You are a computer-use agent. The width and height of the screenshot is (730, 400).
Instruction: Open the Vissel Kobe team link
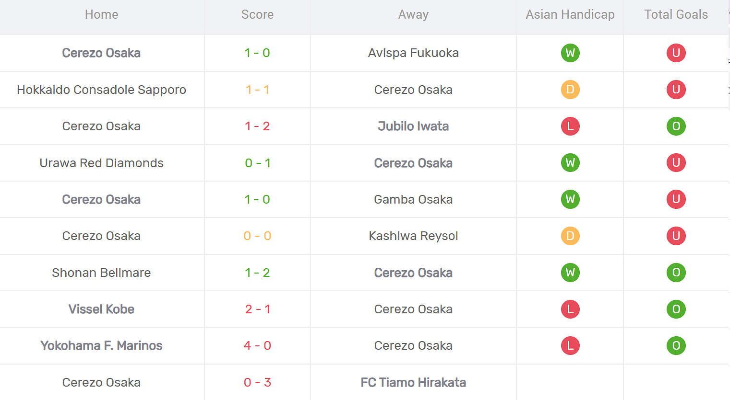coord(101,309)
